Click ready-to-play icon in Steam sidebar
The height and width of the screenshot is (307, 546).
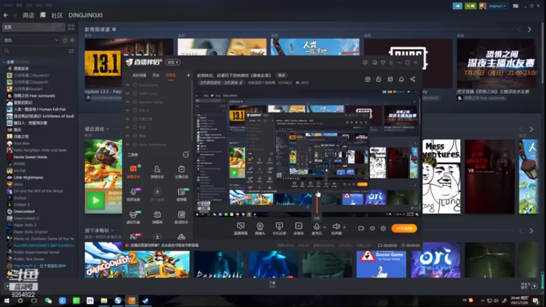point(72,40)
